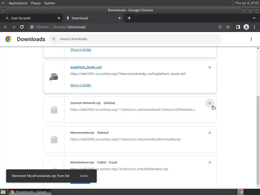Click the browser forward arrow

pos(14,27)
